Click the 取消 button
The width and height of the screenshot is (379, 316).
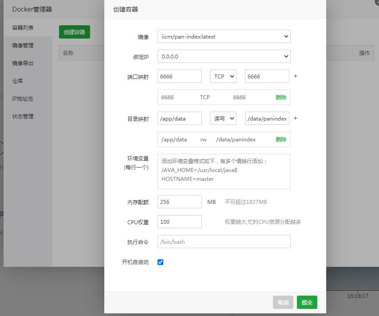283,302
